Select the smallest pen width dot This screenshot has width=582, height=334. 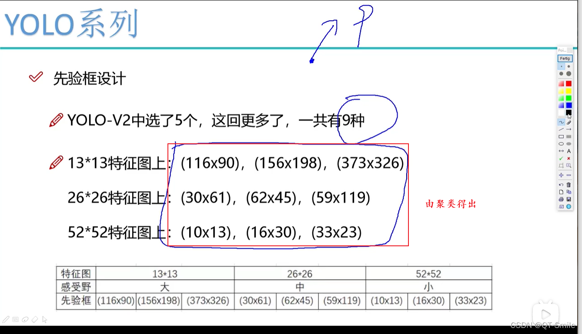click(x=562, y=66)
